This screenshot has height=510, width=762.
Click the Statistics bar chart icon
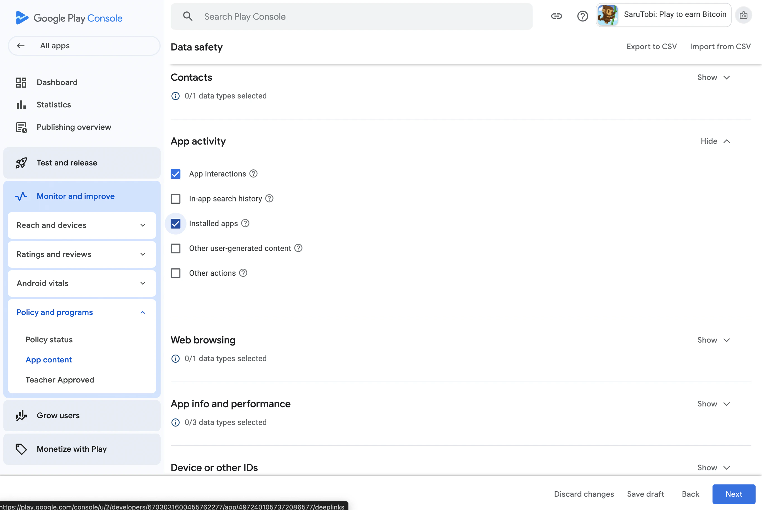point(21,105)
